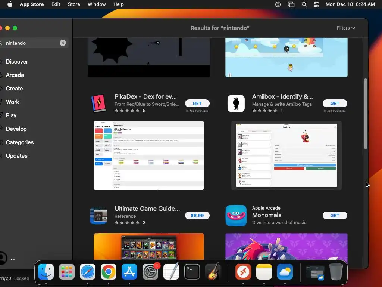View the blue sky platformer screenshot
The image size is (382, 287).
pyautogui.click(x=286, y=58)
